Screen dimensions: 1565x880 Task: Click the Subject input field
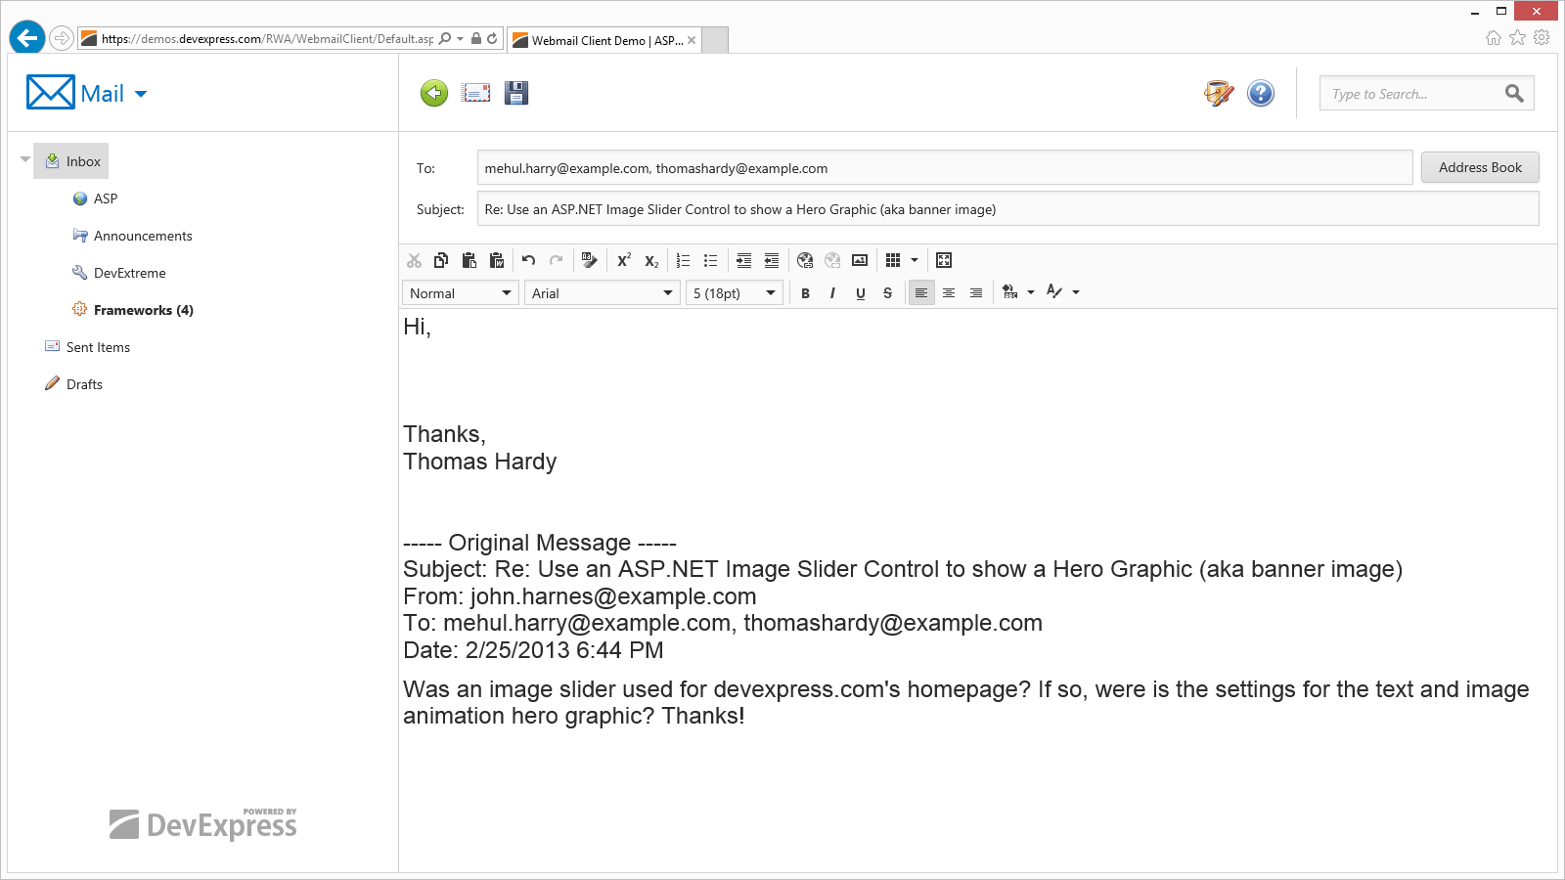1008,209
